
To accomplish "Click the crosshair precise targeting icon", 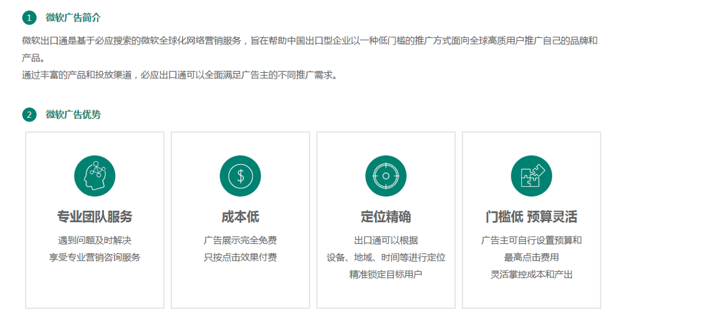I will coord(386,176).
